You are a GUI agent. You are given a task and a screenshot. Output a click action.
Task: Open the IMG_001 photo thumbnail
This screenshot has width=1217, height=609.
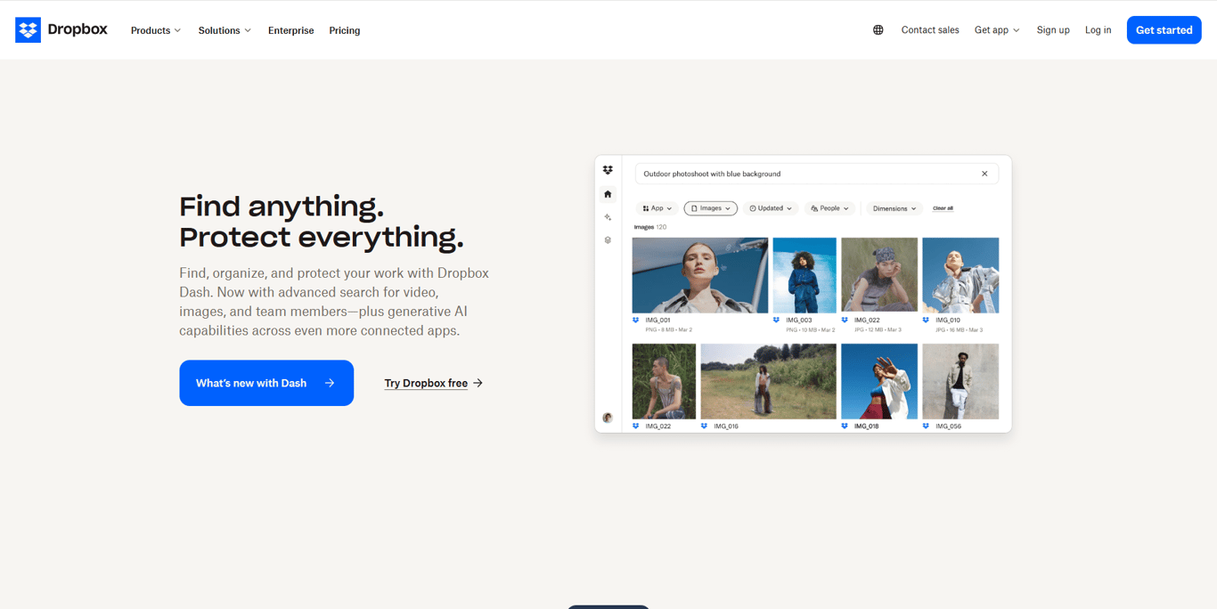point(700,275)
